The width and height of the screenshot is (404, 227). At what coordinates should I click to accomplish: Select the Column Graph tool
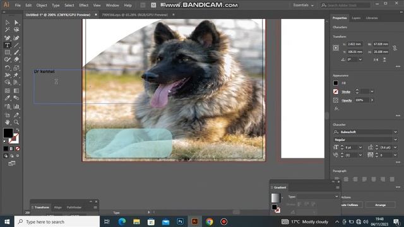[16, 107]
